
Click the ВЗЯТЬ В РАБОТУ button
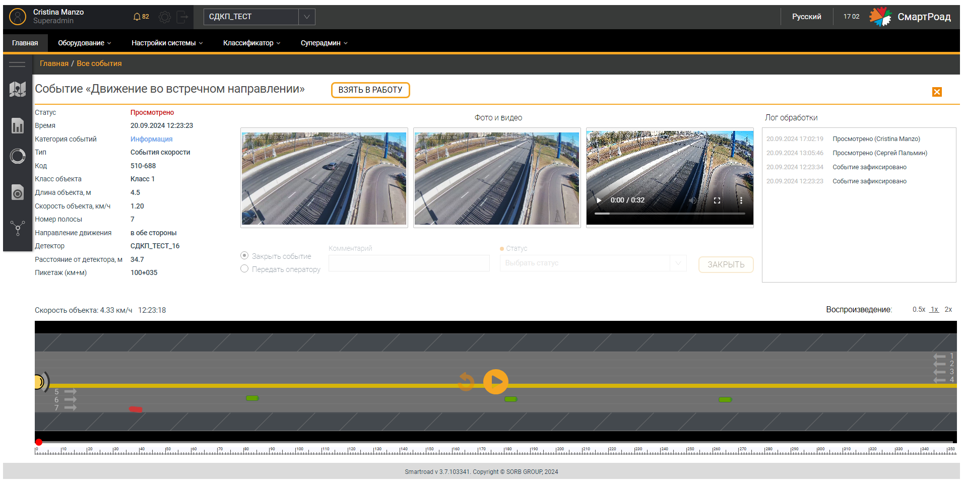[370, 90]
